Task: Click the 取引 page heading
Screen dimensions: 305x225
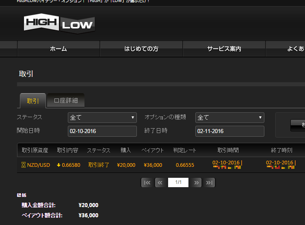Action: tap(26, 74)
